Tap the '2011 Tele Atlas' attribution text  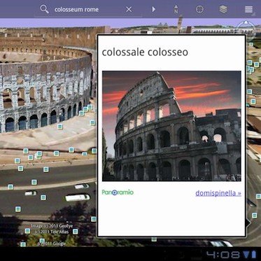[52, 232]
